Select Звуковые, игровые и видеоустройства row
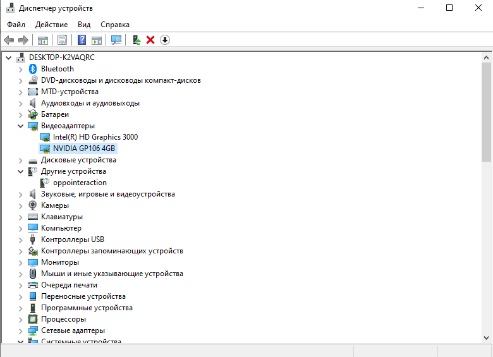The height and width of the screenshot is (357, 493). click(x=108, y=194)
